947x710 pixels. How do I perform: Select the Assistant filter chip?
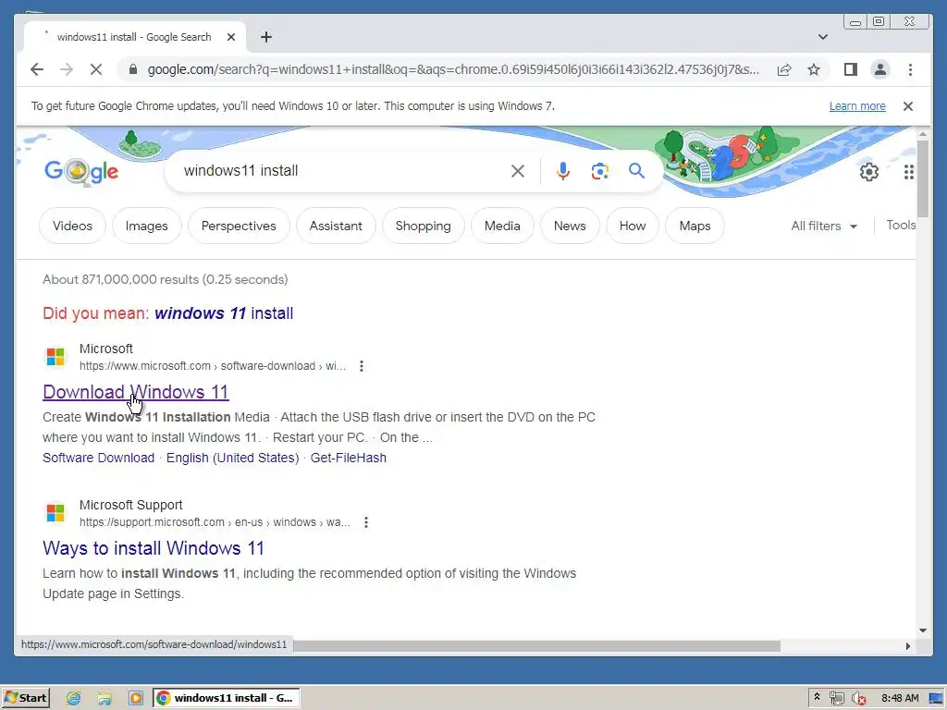336,226
